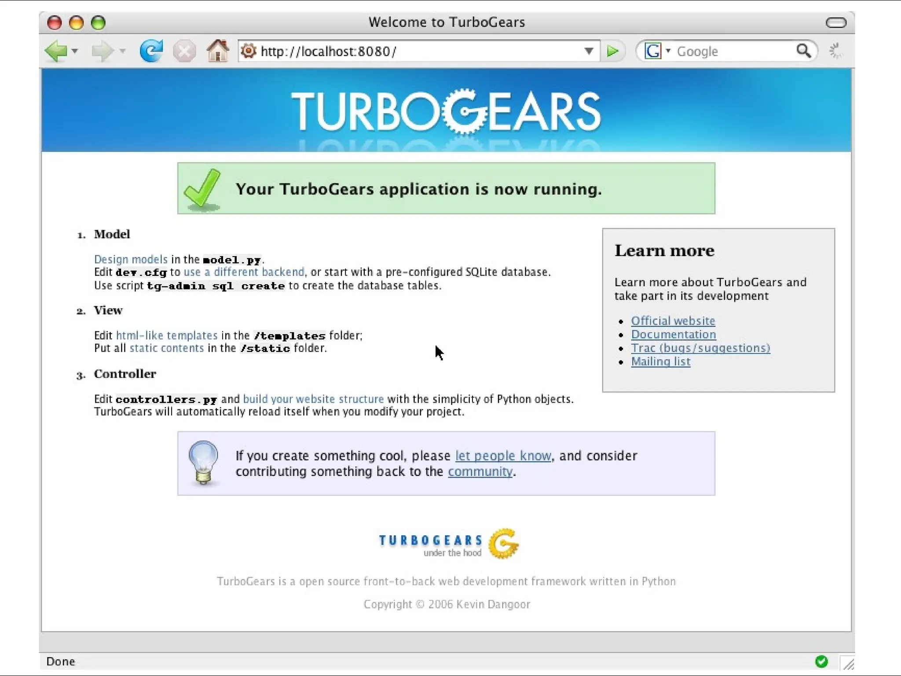
Task: Click the TurboGears under the hood logo
Action: [x=449, y=544]
